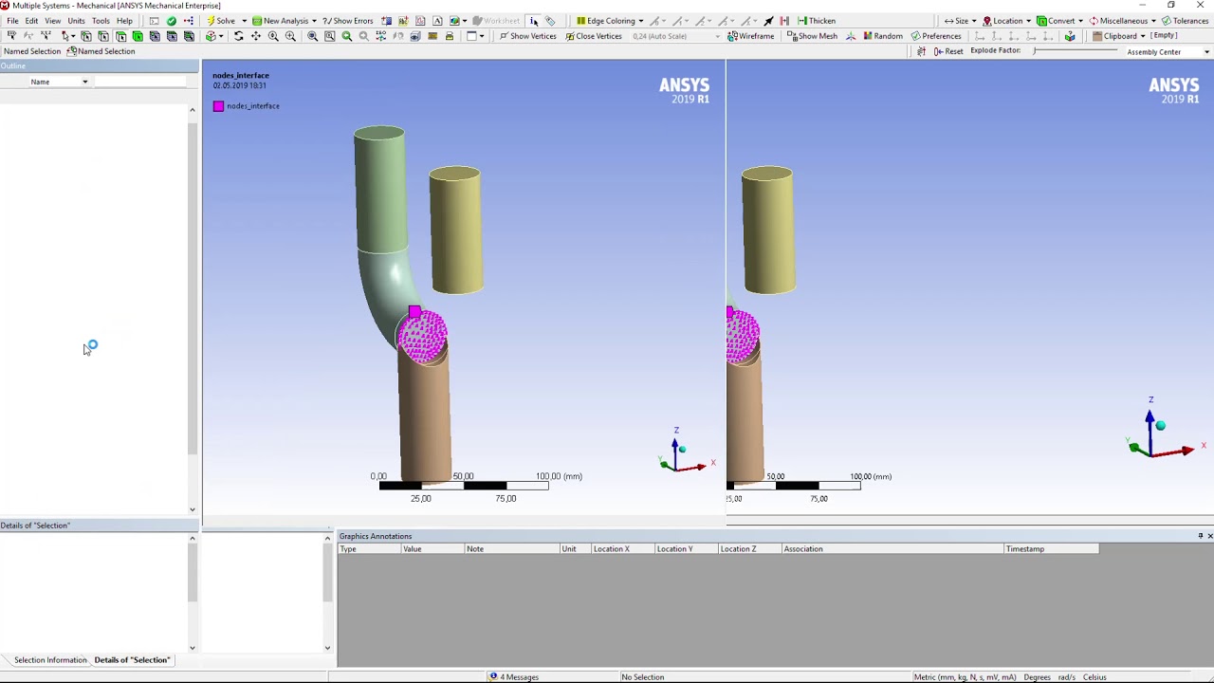The image size is (1214, 683).
Task: Open the Location dropdown
Action: click(x=1028, y=21)
